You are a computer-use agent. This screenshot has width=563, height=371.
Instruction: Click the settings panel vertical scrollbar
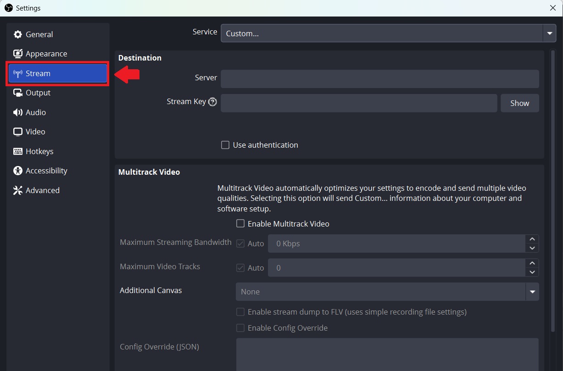tap(553, 191)
